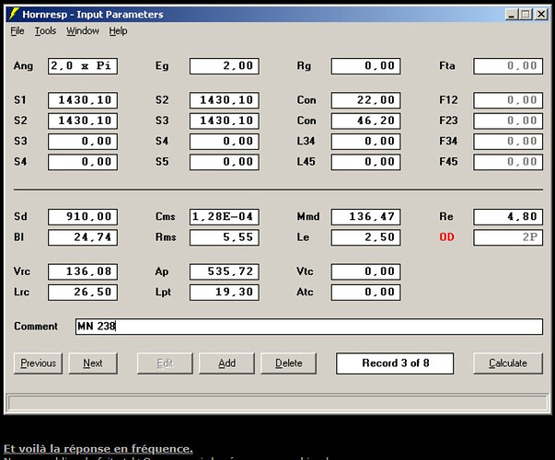Delete the current record
The width and height of the screenshot is (555, 460).
288,363
